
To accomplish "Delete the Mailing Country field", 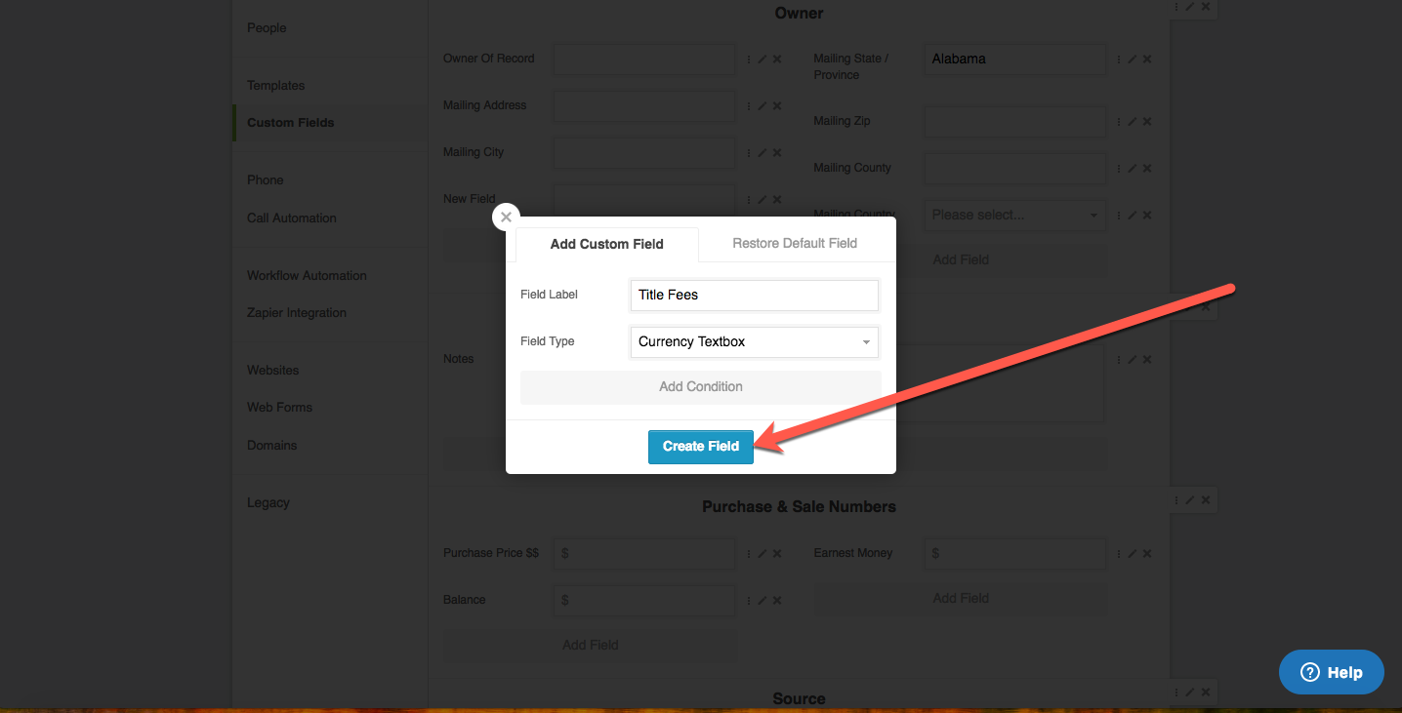I will coord(1147,216).
